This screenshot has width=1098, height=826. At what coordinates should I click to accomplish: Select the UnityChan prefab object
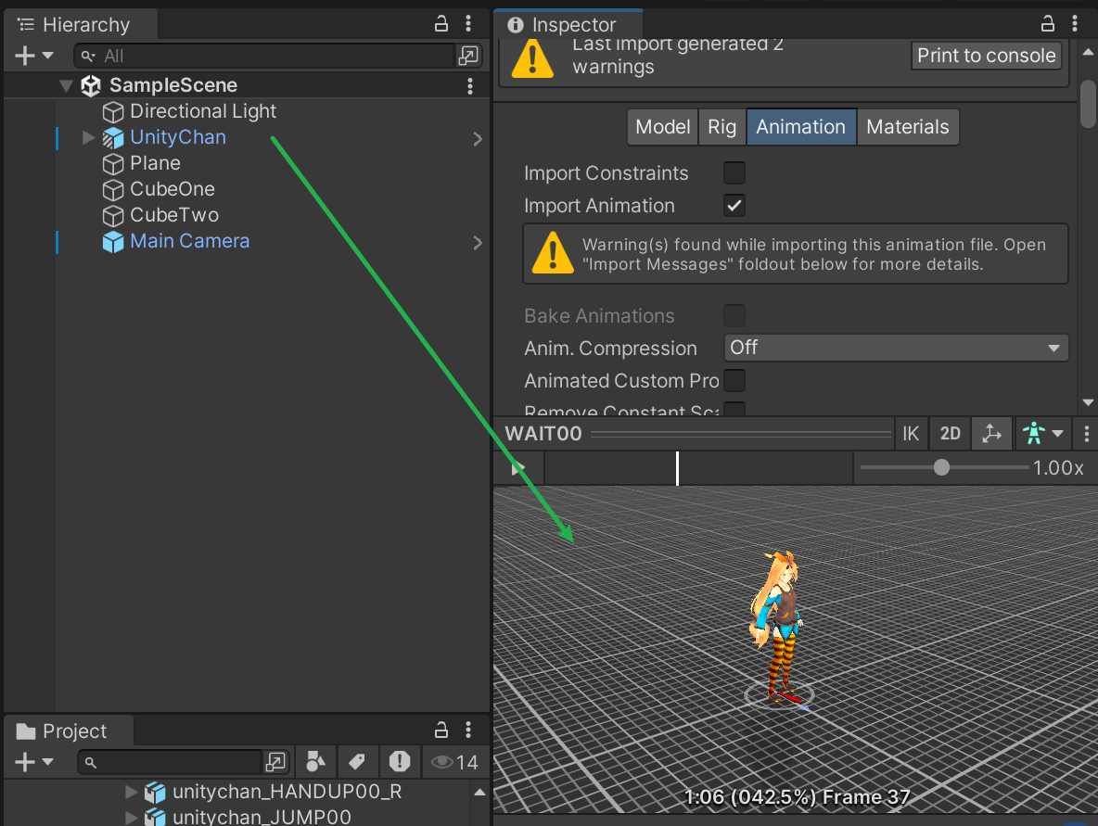(178, 137)
